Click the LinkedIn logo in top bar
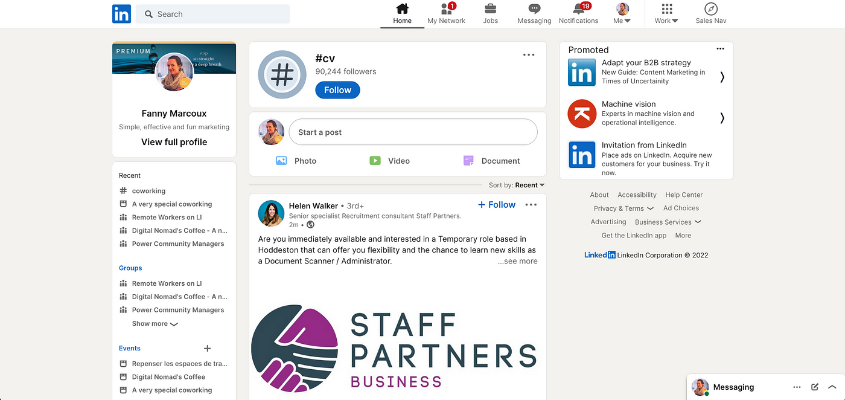The height and width of the screenshot is (400, 845). 121,14
